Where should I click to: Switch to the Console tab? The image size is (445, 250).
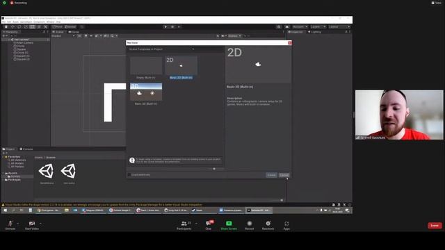(x=26, y=149)
